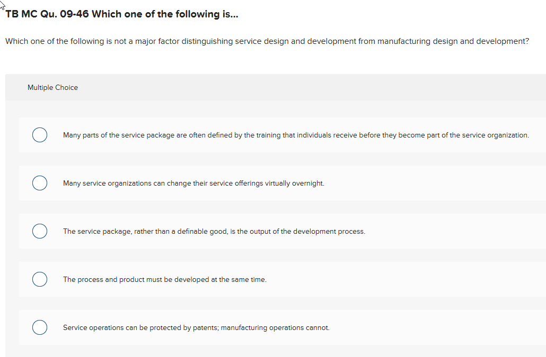Screen dimensions: 546x357
Task: Pick the option about training defining the service package
Action: pos(40,135)
